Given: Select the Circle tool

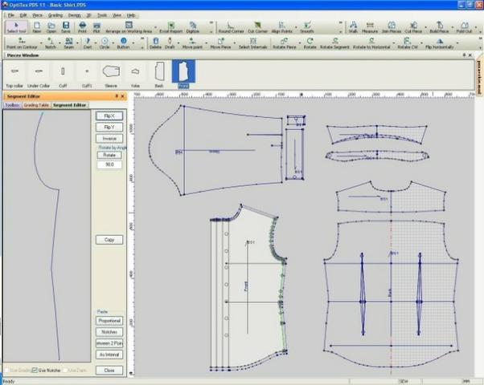Looking at the screenshot, I should click(105, 43).
